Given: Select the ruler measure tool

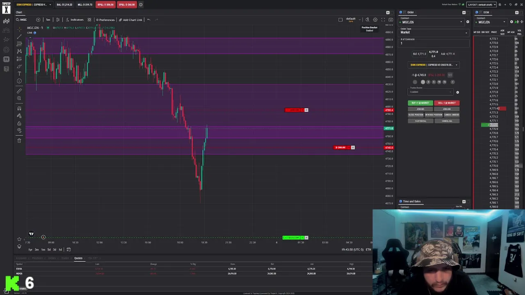Looking at the screenshot, I should coord(19,91).
